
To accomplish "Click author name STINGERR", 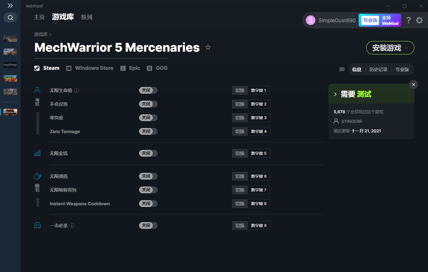I will click(x=352, y=121).
